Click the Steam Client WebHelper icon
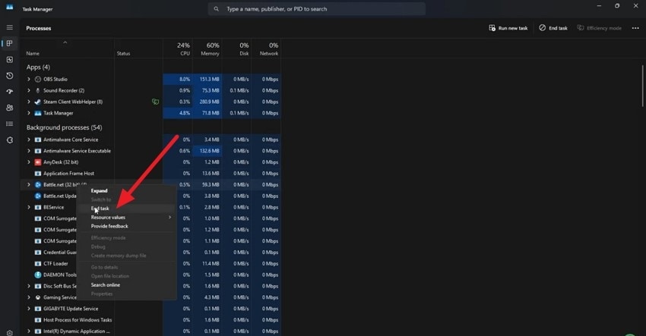This screenshot has width=646, height=336. tap(38, 102)
